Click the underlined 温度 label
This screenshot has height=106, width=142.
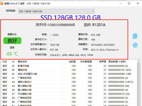click(12, 47)
